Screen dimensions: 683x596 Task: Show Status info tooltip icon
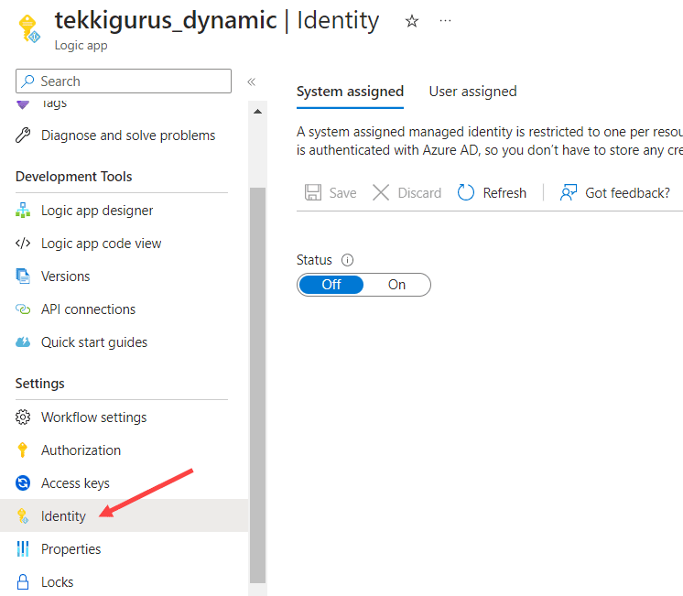(x=347, y=260)
